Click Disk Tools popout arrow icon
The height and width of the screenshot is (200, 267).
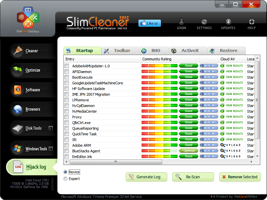pyautogui.click(x=51, y=128)
